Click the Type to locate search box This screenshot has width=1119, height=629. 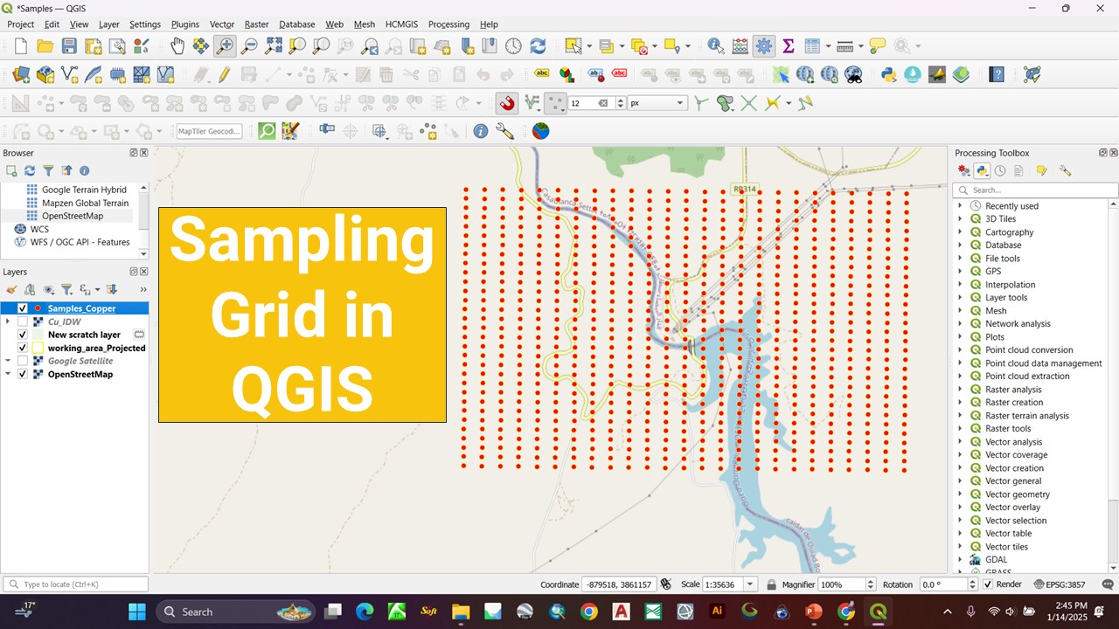[75, 584]
